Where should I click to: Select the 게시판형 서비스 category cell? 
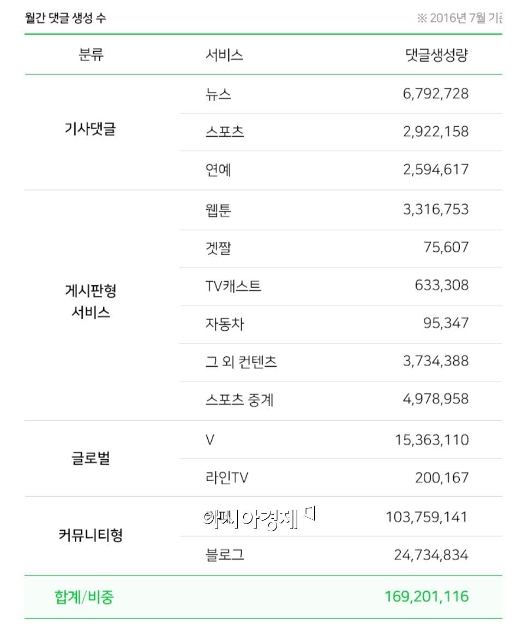[x=91, y=302]
